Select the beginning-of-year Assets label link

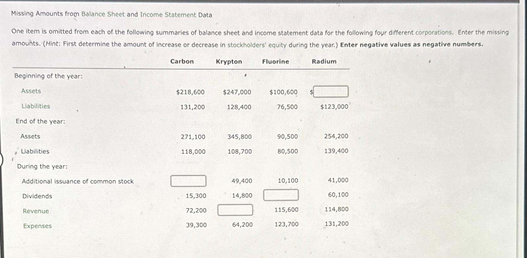point(30,91)
